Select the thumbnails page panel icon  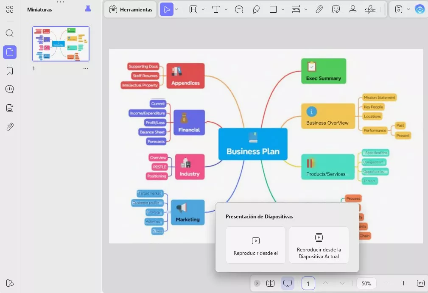(x=10, y=52)
